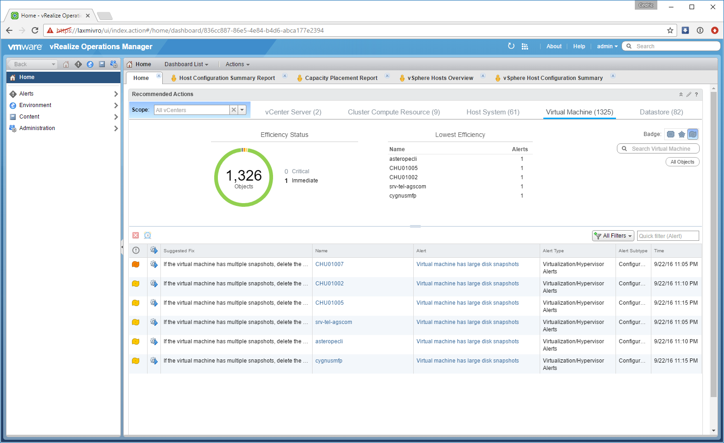
Task: Click the refresh icon in header
Action: [511, 46]
